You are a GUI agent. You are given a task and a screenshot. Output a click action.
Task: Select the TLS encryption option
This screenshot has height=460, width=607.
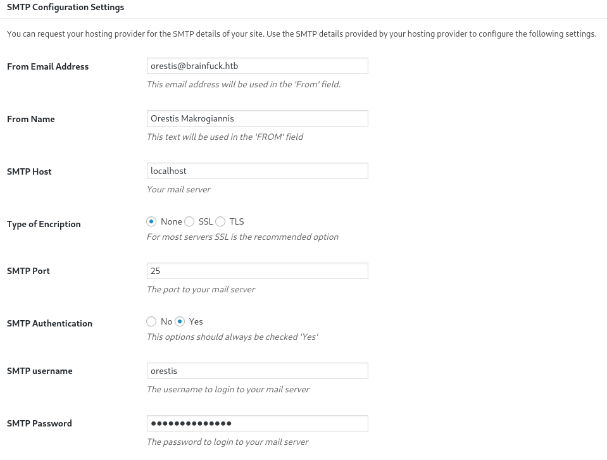pos(220,221)
